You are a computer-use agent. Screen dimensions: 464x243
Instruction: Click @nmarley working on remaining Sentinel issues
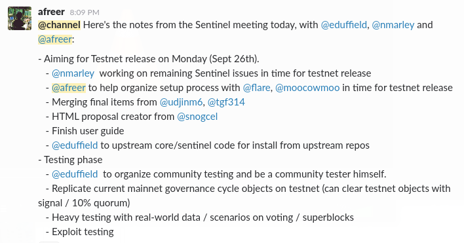(73, 73)
